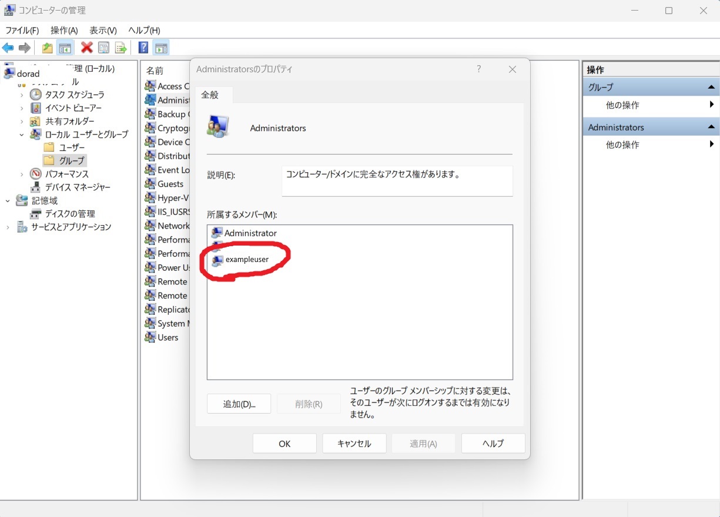The image size is (720, 517).
Task: Click the up-one-level folder icon
Action: coord(47,48)
